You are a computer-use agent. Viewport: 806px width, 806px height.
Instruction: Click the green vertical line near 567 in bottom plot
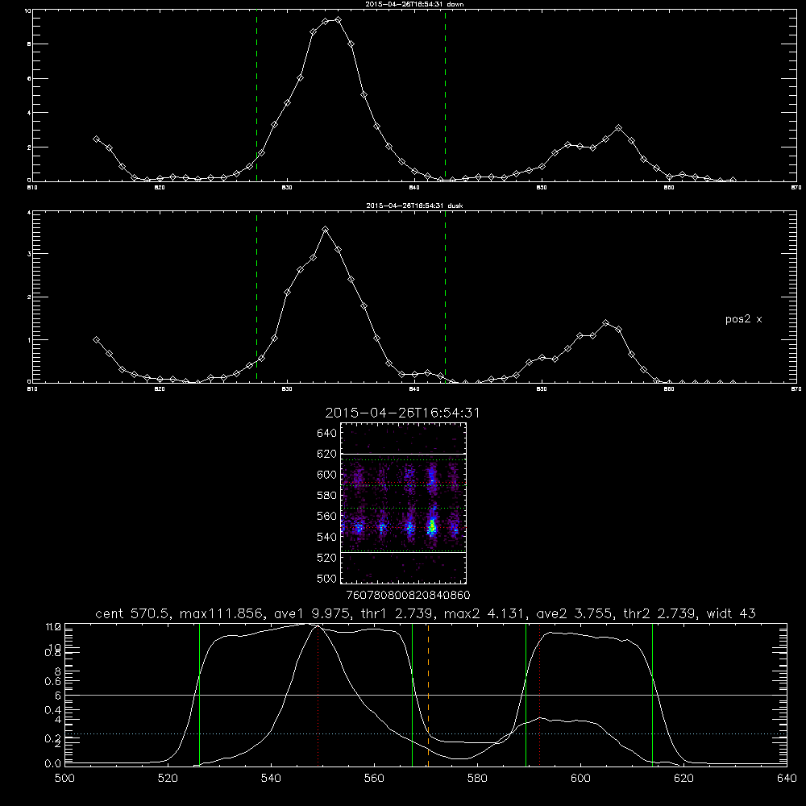pyautogui.click(x=412, y=694)
